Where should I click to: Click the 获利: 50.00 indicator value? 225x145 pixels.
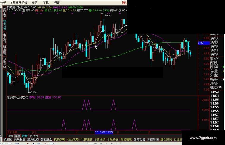click(37, 97)
